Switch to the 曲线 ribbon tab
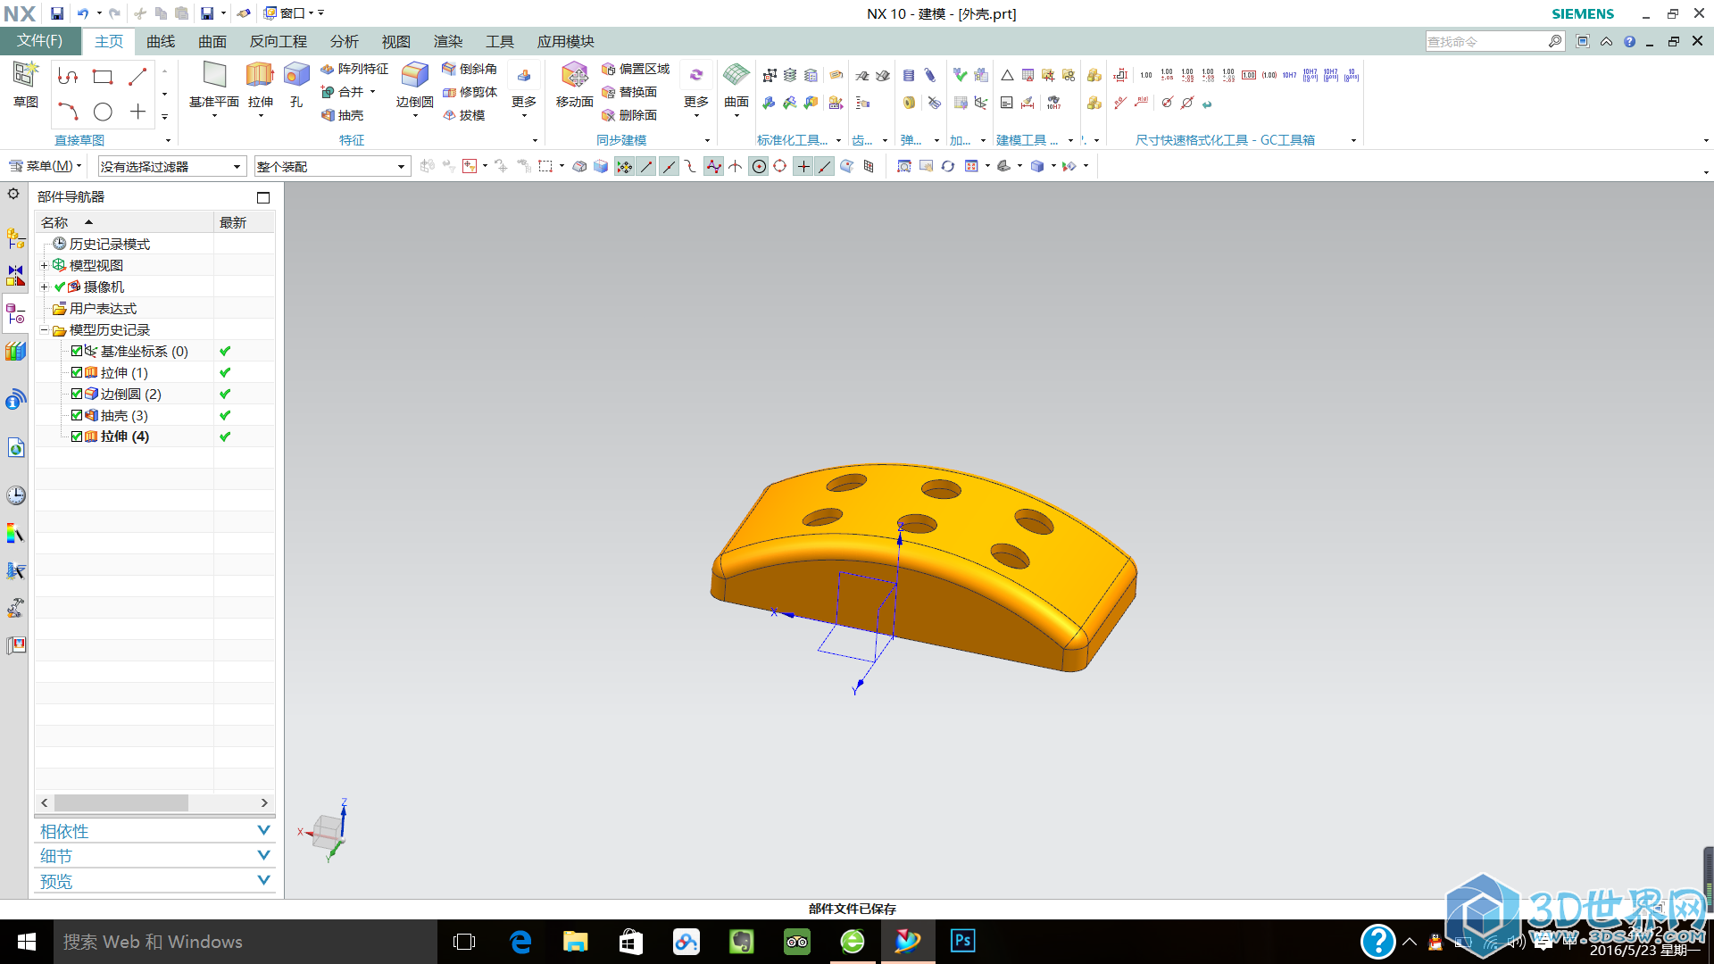The height and width of the screenshot is (964, 1714). (x=161, y=41)
